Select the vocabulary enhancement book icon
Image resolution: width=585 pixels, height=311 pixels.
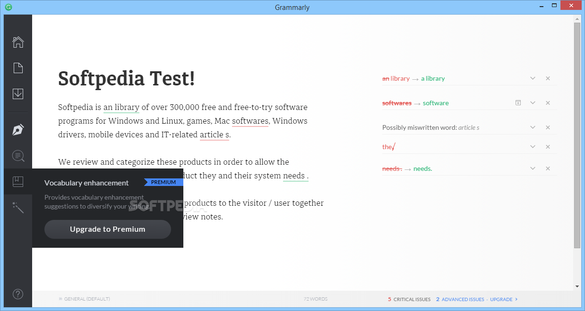(18, 182)
